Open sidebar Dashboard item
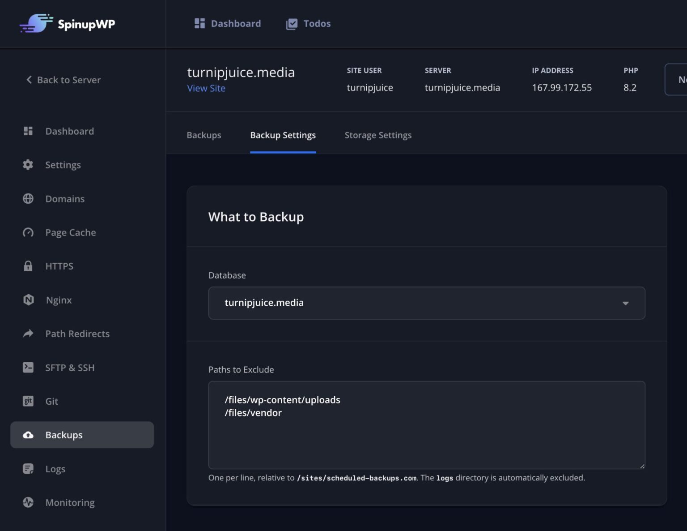This screenshot has width=687, height=531. click(x=82, y=131)
